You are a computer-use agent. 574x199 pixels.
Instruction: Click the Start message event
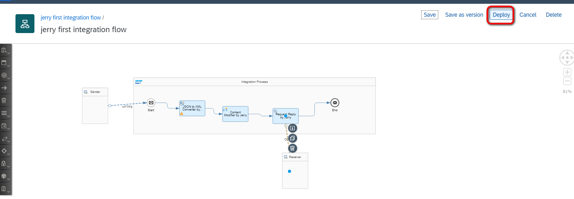click(151, 103)
